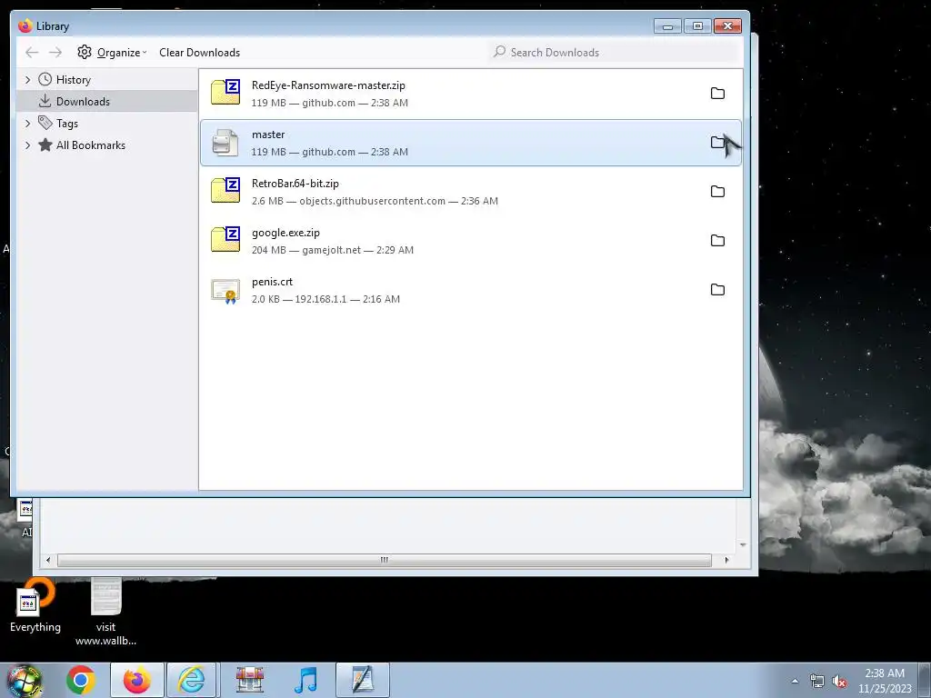The image size is (931, 698).
Task: Click down scroll arrow in background window
Action: [742, 544]
